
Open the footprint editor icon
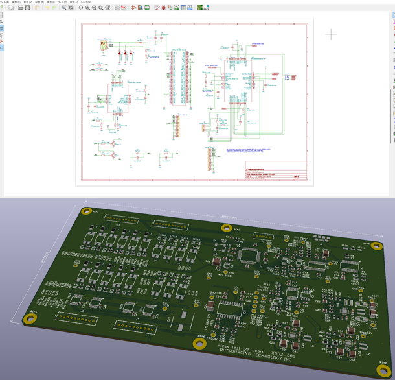(x=147, y=8)
